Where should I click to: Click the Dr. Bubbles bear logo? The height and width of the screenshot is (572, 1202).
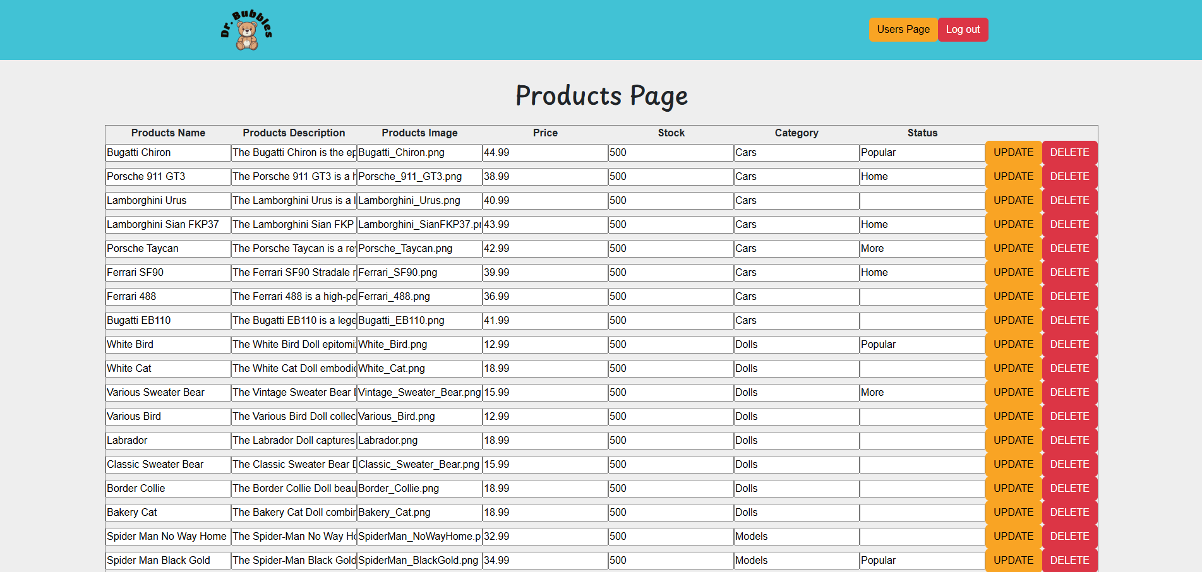(246, 29)
